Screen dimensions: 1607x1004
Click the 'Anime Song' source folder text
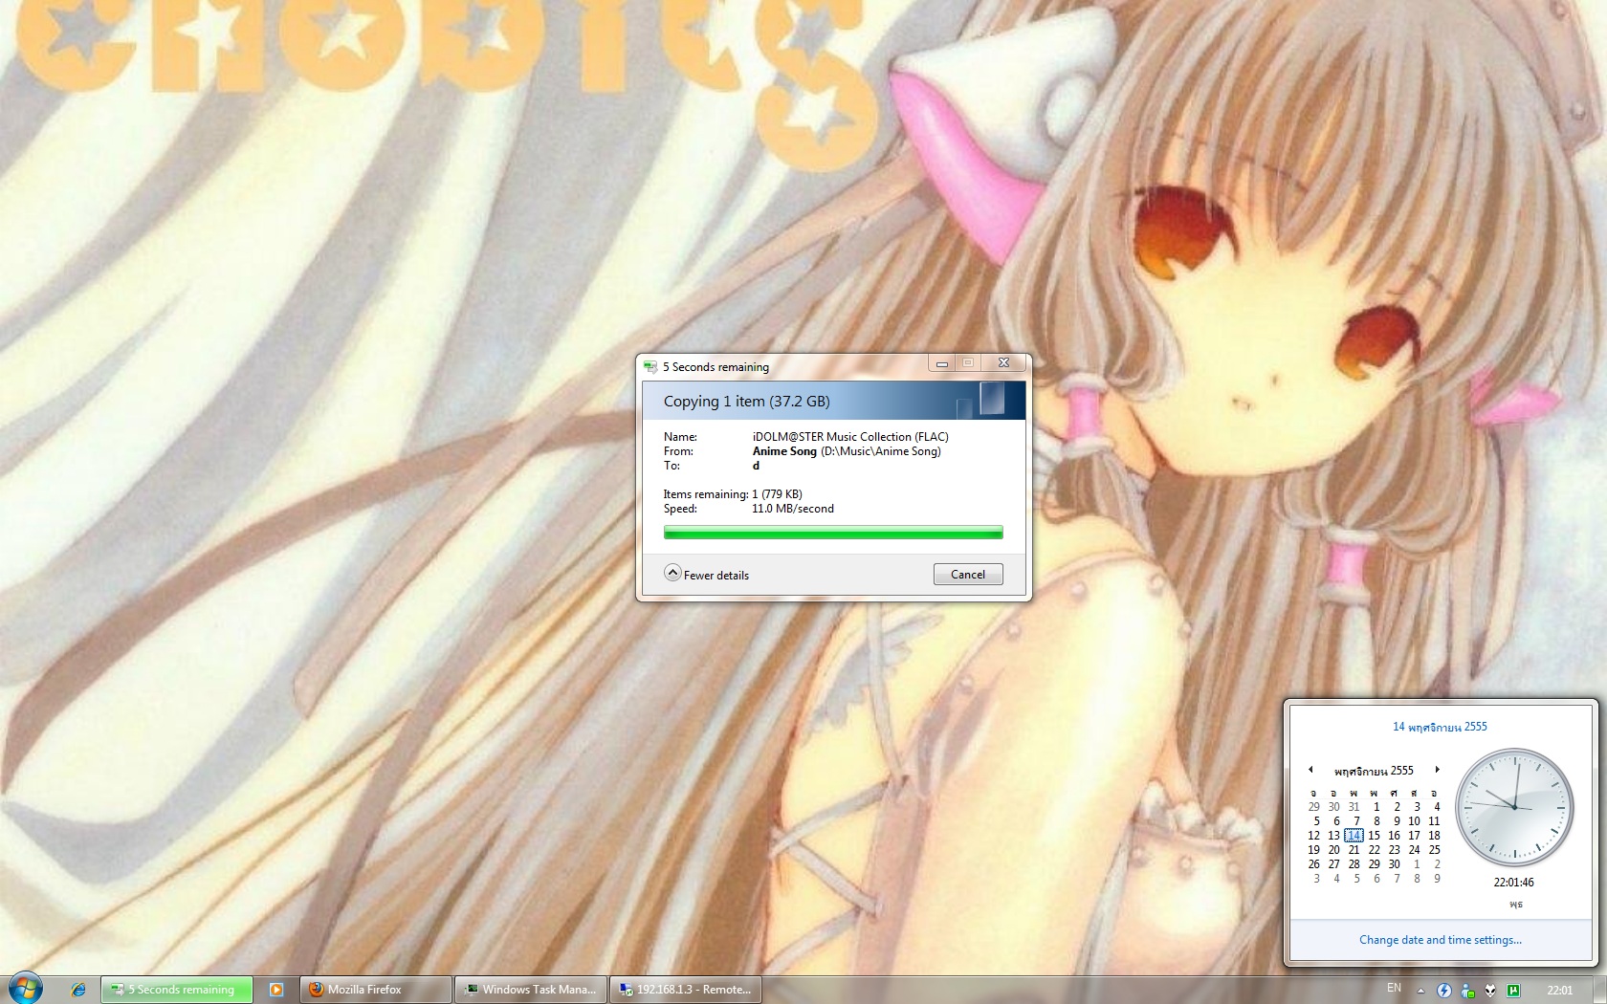(784, 451)
